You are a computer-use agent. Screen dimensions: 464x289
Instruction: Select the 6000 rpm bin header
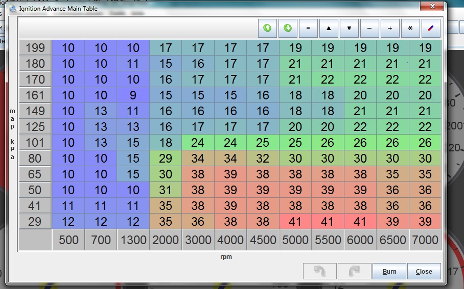(x=360, y=240)
